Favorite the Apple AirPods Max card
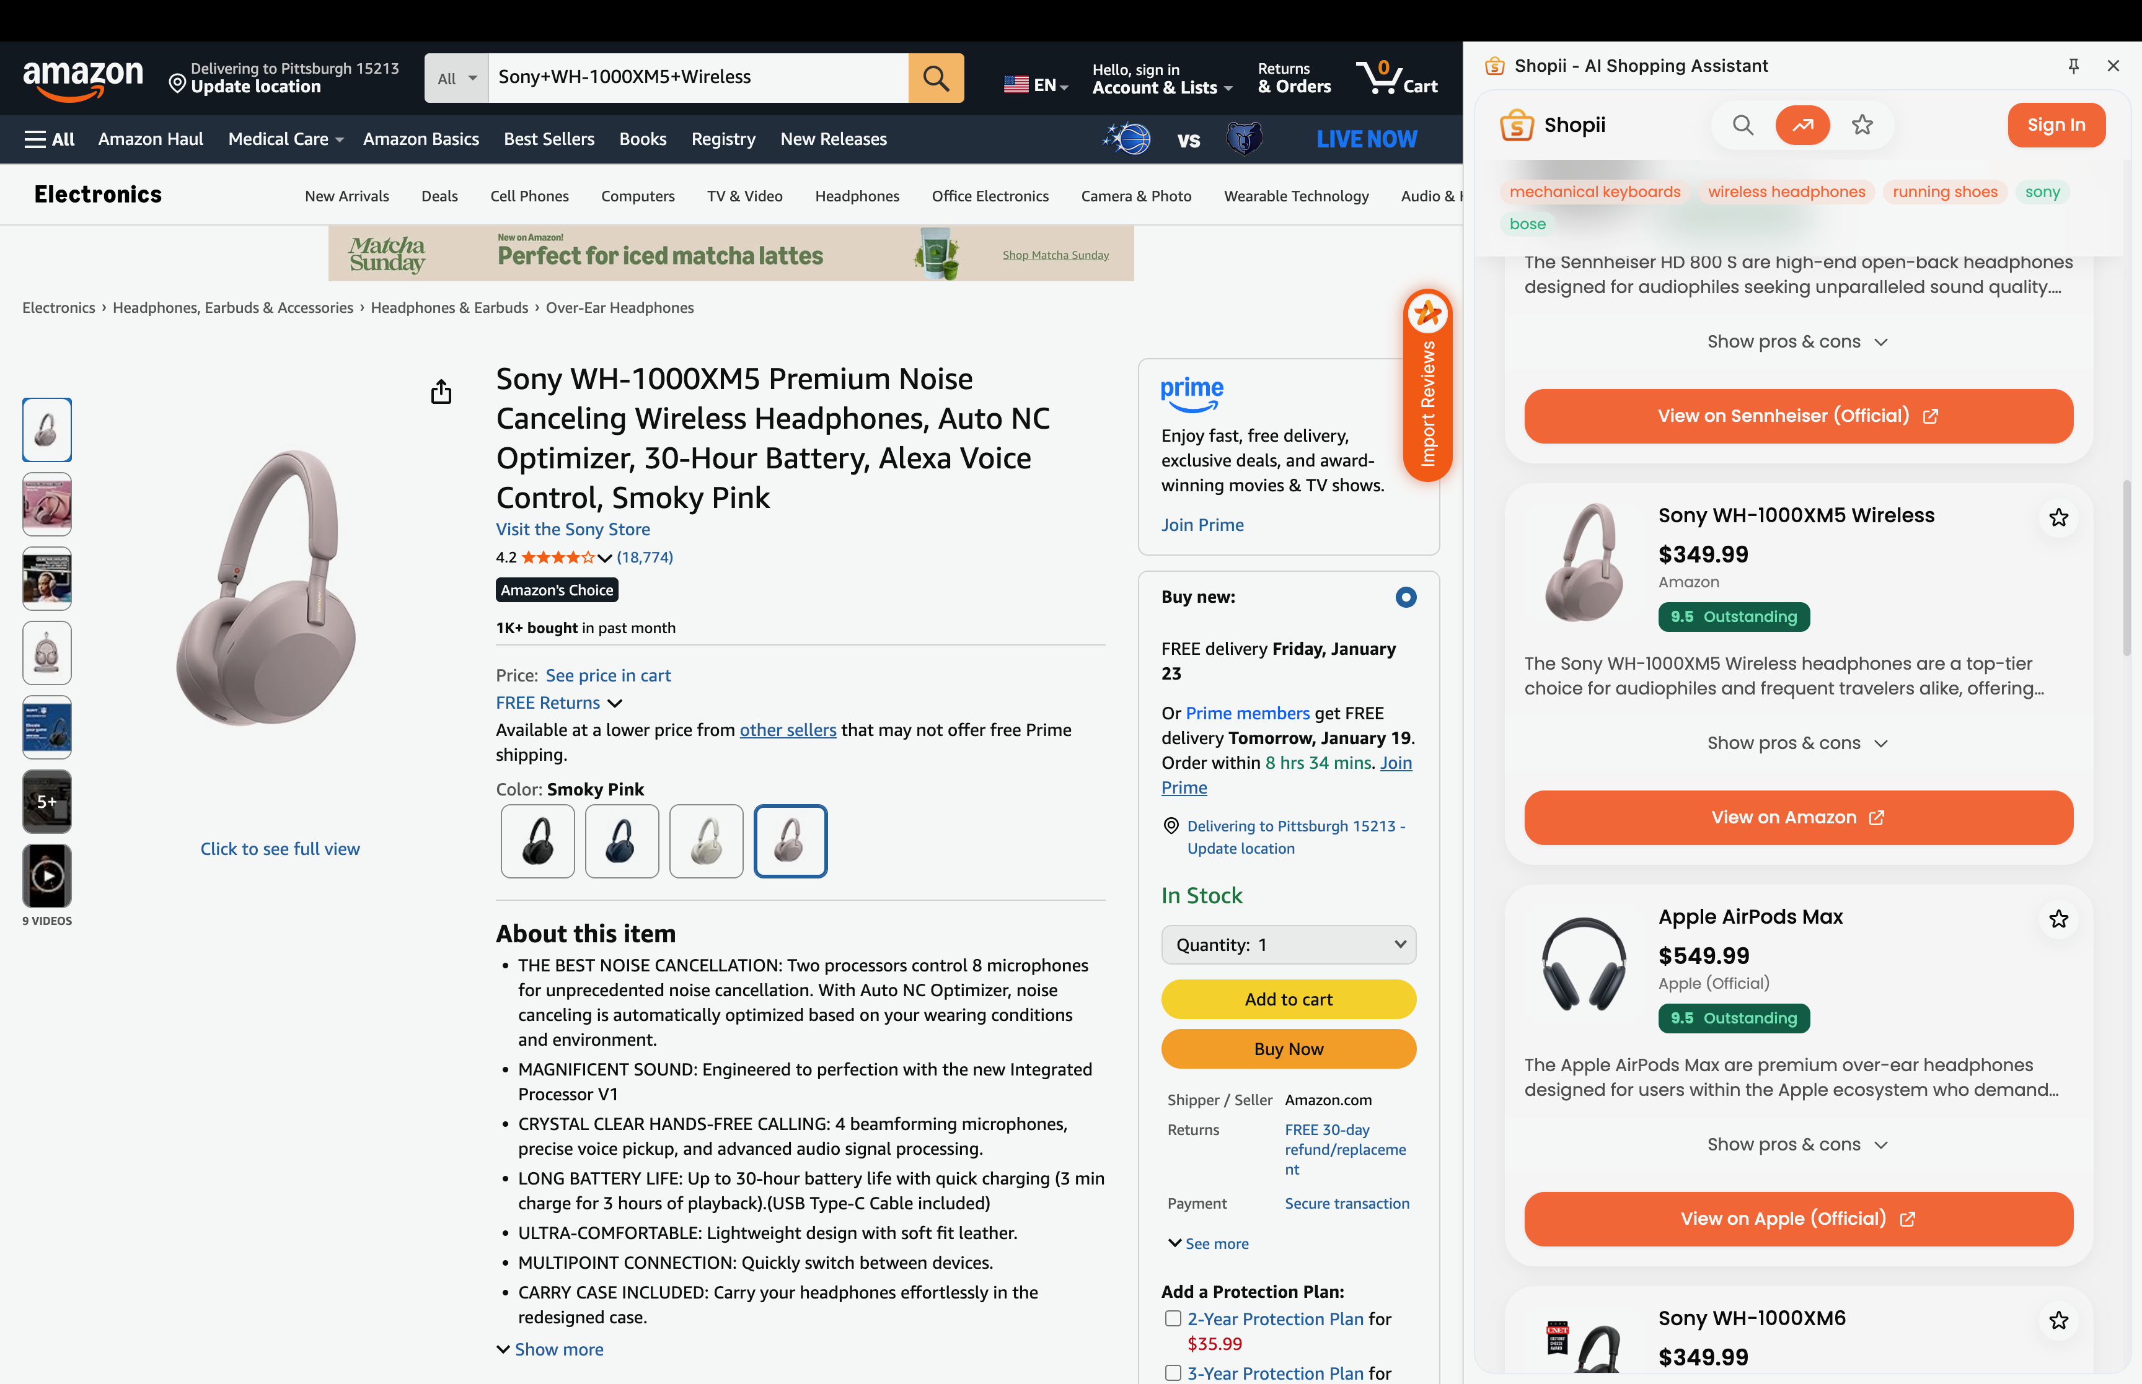 [2058, 919]
